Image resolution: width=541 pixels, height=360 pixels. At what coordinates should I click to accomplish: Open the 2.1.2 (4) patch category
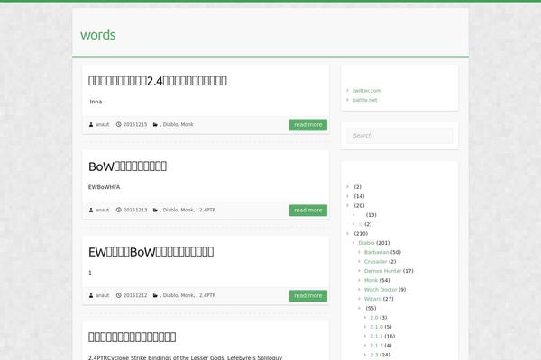pos(376,346)
